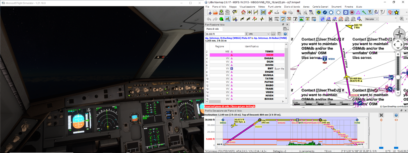This screenshot has height=153, width=408.
Task: Open the Mercator projection dropdown
Action: point(372,19)
